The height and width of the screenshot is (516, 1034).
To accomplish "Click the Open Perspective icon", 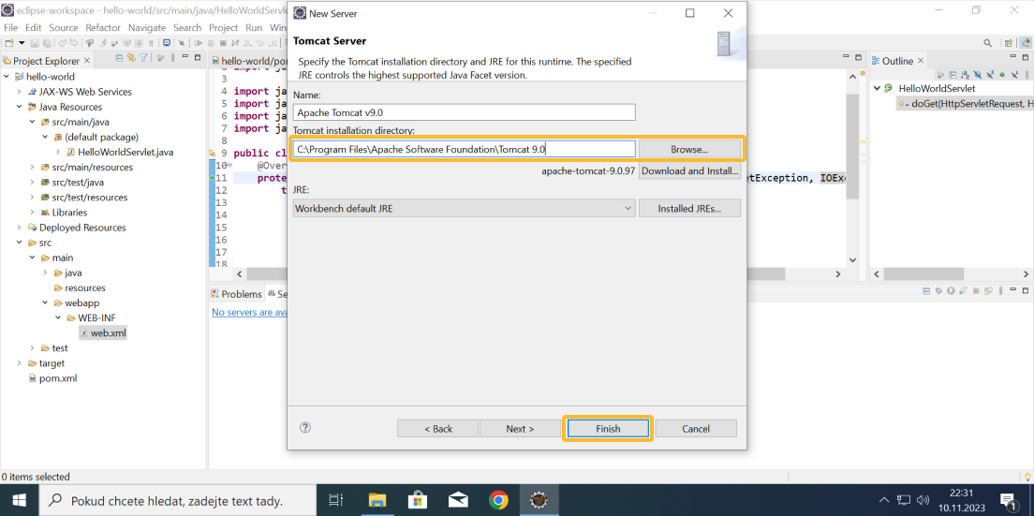I will point(1009,43).
